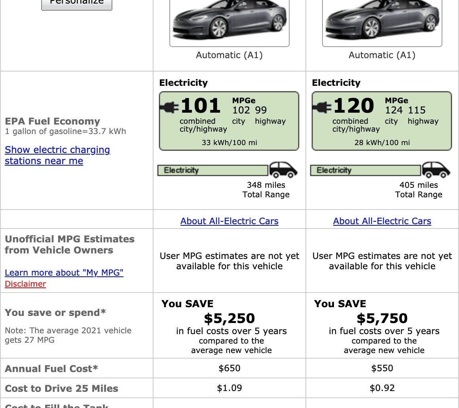The height and width of the screenshot is (408, 459).
Task: Click the Personalize button
Action: pos(77,3)
